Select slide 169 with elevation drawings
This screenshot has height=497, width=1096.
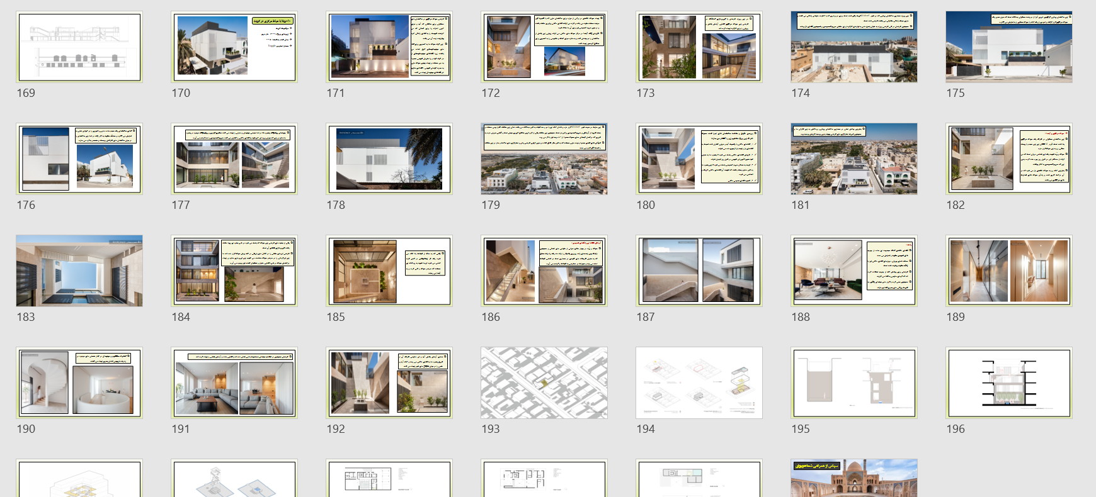79,47
